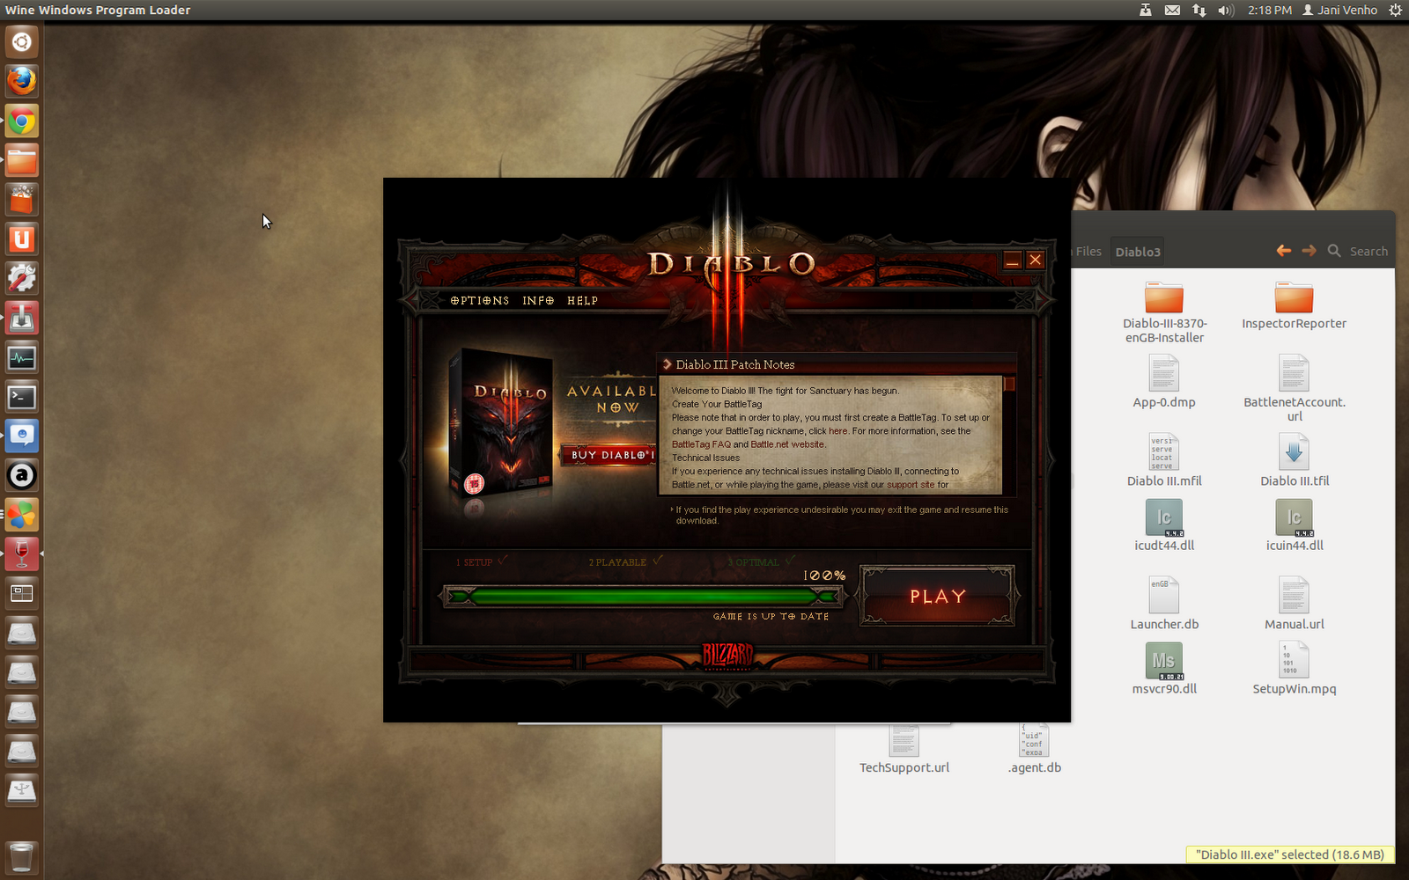Click the 'Game is up to date' status text
This screenshot has height=880, width=1409.
point(771,616)
